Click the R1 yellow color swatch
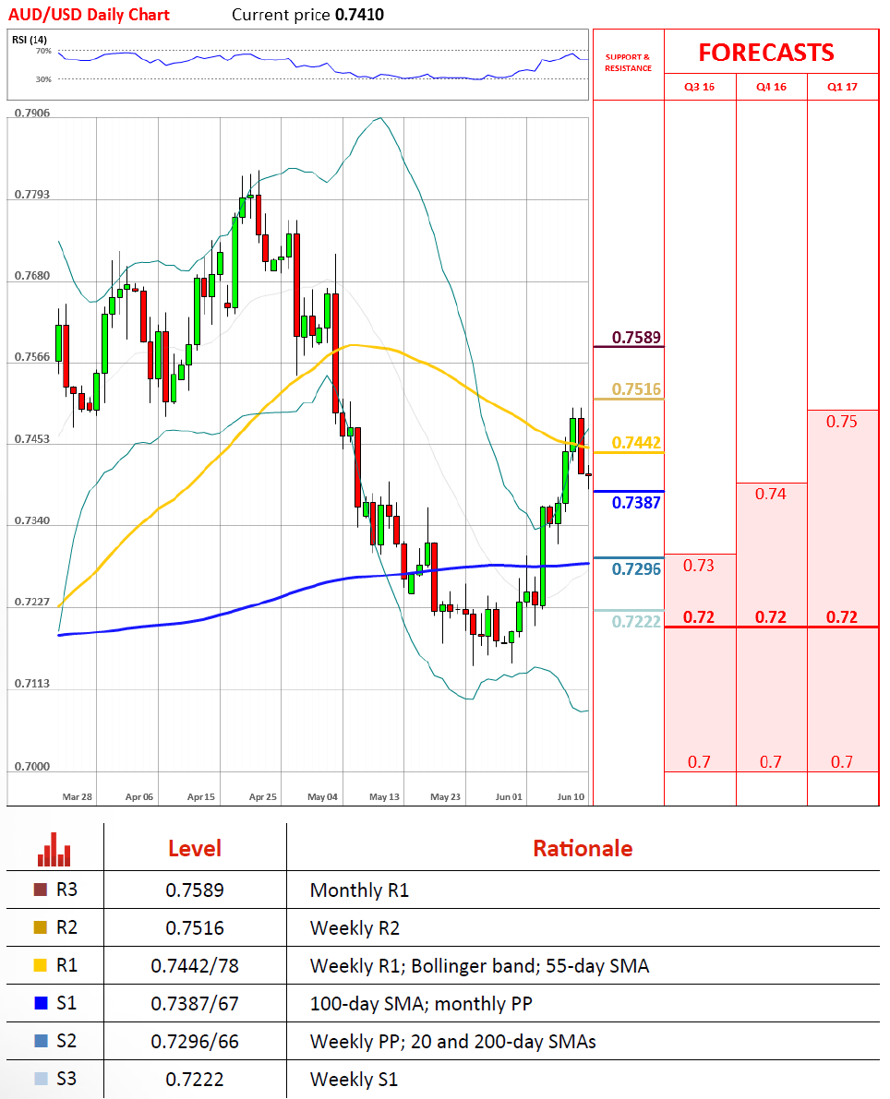Viewport: 890px width, 1099px height. [41, 965]
